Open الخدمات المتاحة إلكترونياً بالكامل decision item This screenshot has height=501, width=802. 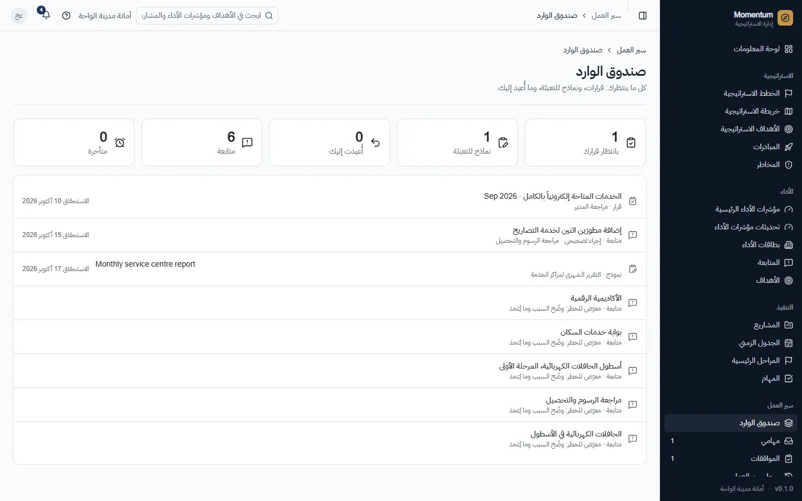(x=330, y=201)
